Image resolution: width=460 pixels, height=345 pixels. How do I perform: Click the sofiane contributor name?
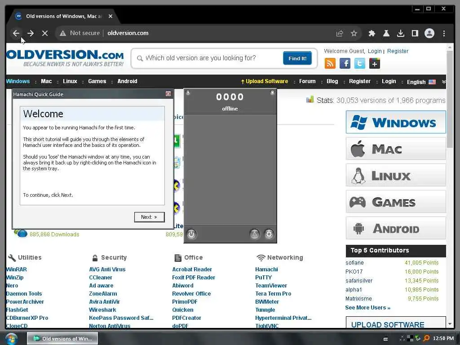tap(354, 263)
